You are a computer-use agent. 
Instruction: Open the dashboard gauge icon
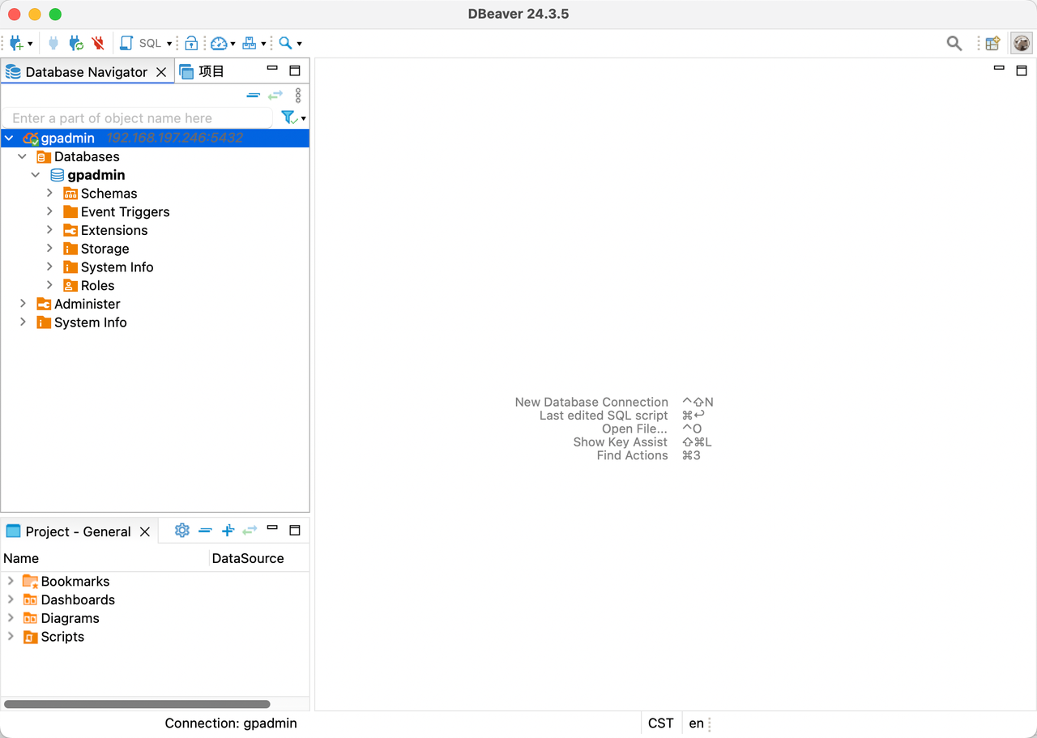pos(219,43)
